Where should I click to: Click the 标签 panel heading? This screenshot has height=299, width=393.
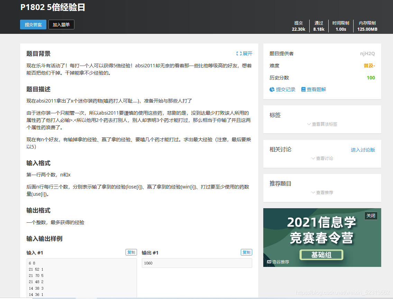coord(275,115)
